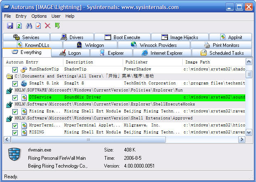256x182 pixels.
Task: Click the startup folder icon for All Users
Action: [9, 76]
